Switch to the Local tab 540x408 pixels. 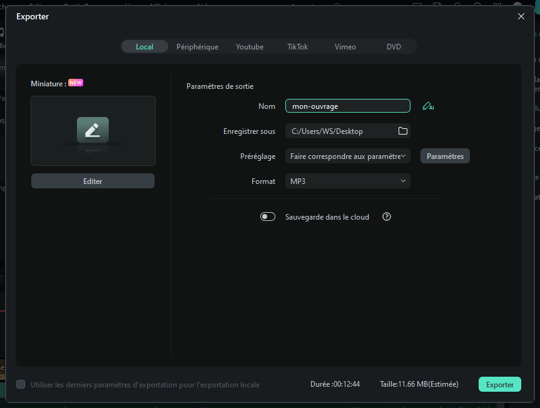coord(145,47)
